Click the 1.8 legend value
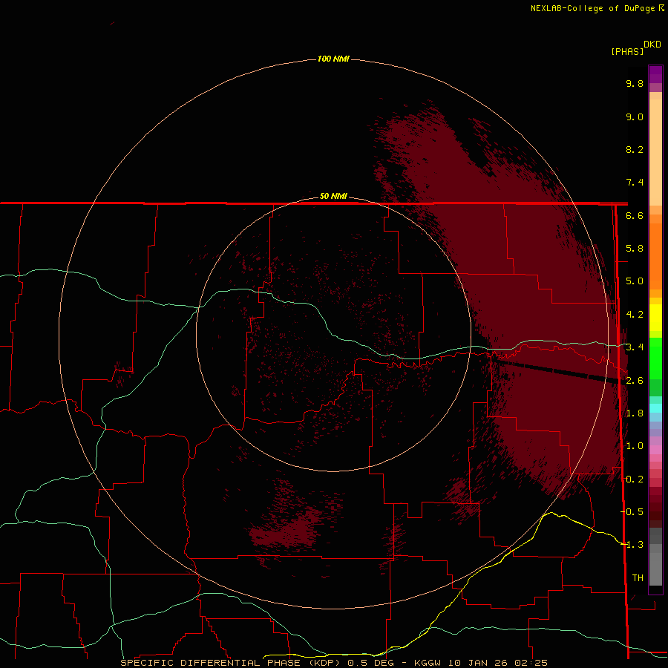668x668 pixels. 635,413
